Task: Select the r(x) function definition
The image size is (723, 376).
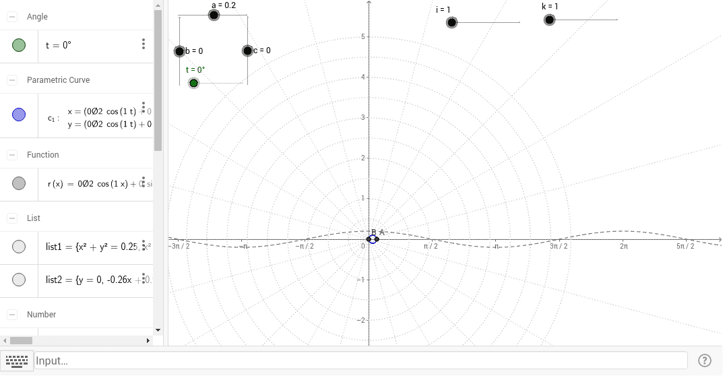Action: coord(100,183)
